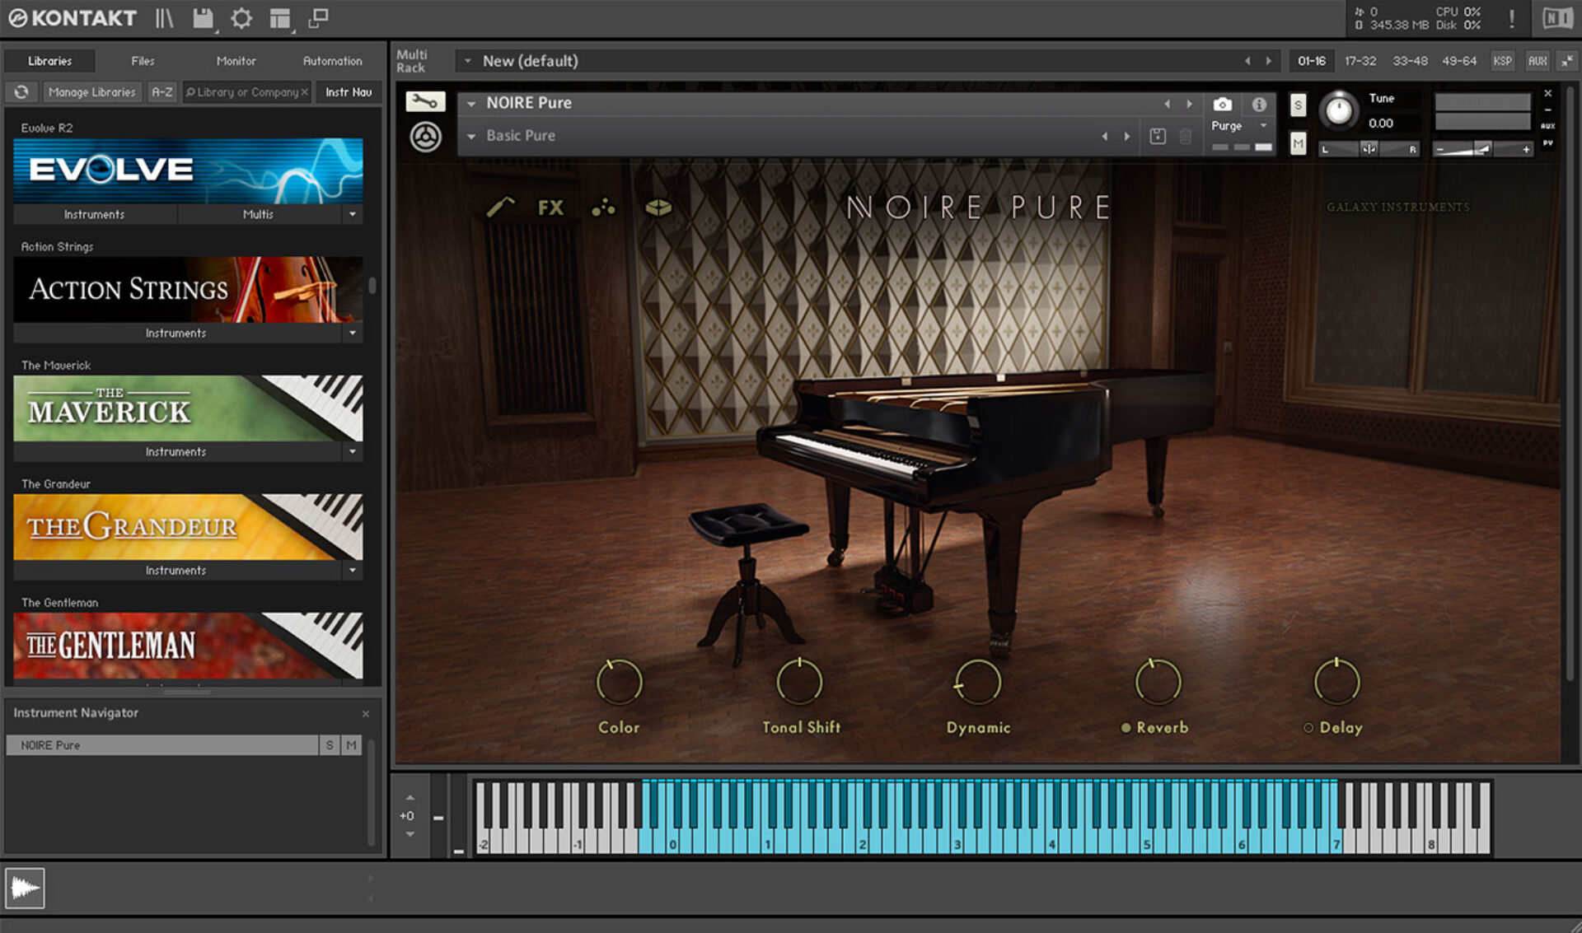Screen dimensions: 1582x933
Task: Enable the A-Z library sorting button
Action: click(x=161, y=91)
